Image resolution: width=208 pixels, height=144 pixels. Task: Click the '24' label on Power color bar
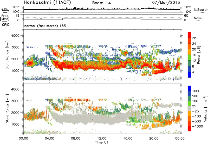(x=194, y=44)
